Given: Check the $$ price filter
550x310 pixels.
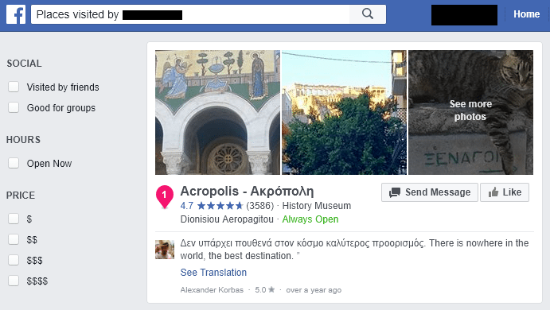Looking at the screenshot, I should [14, 239].
